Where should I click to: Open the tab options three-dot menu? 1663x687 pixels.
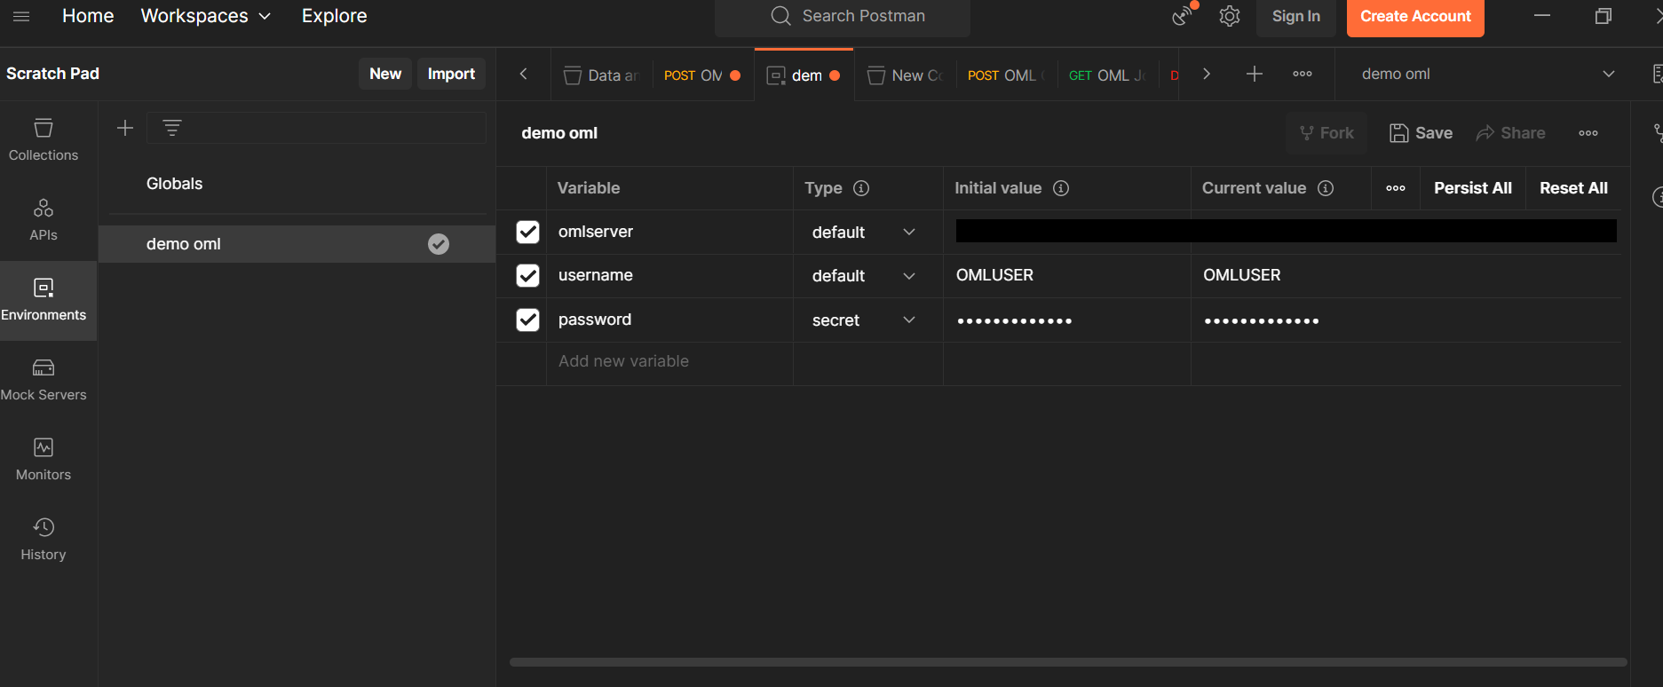(1303, 74)
